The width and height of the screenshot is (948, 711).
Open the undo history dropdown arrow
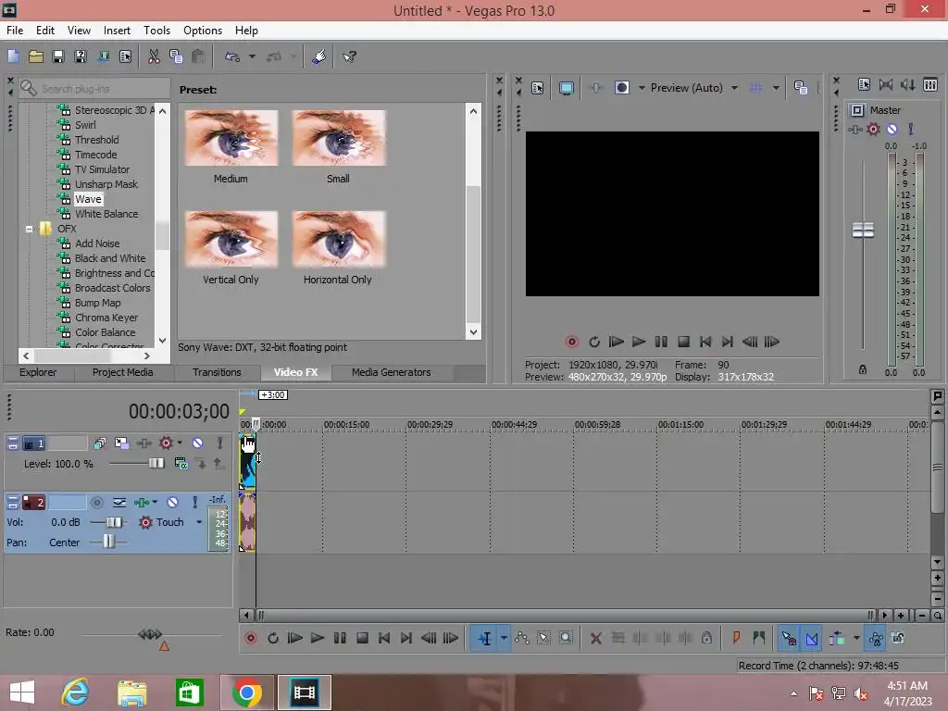click(252, 56)
